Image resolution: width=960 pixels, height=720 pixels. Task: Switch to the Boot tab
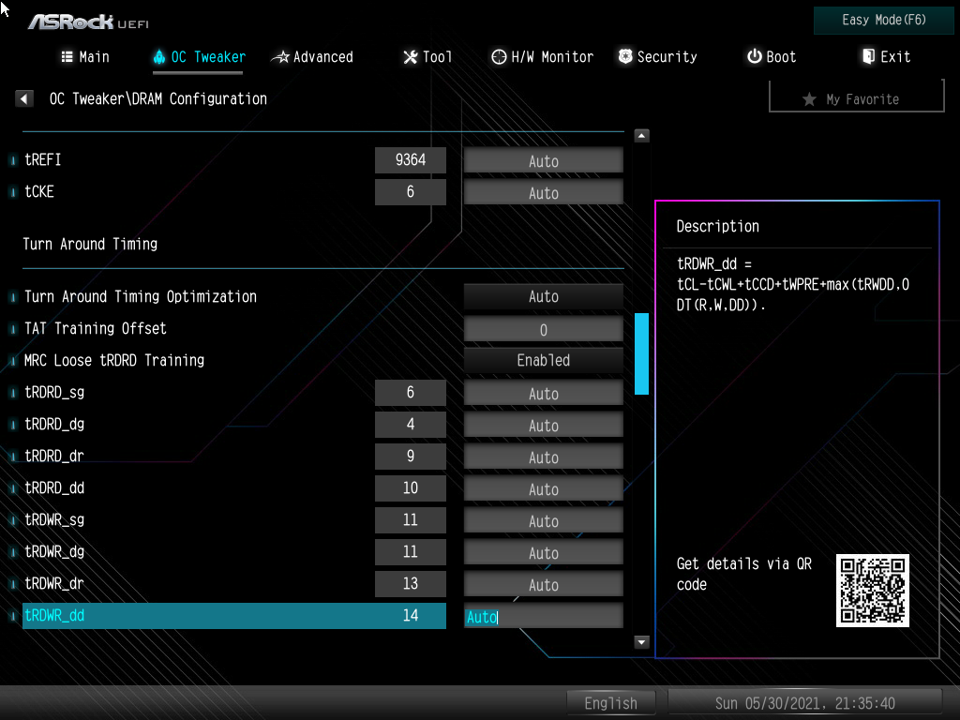772,57
